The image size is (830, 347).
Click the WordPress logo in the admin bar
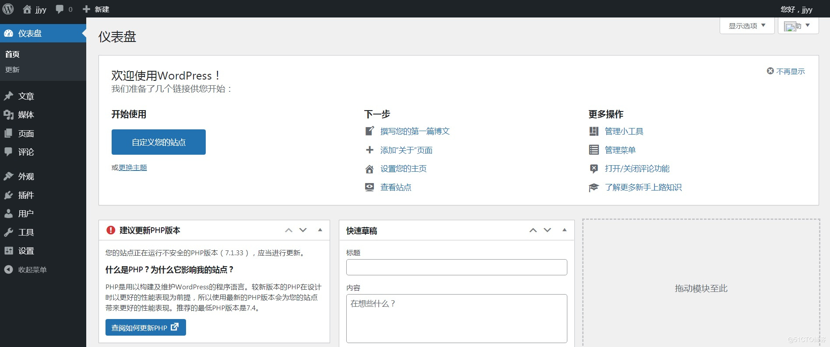8,9
